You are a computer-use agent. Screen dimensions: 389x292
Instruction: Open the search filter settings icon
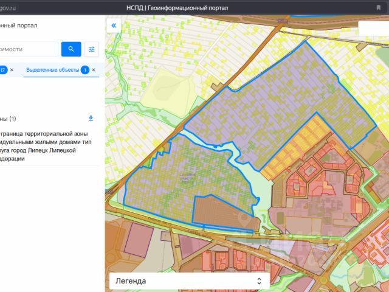[x=92, y=49]
